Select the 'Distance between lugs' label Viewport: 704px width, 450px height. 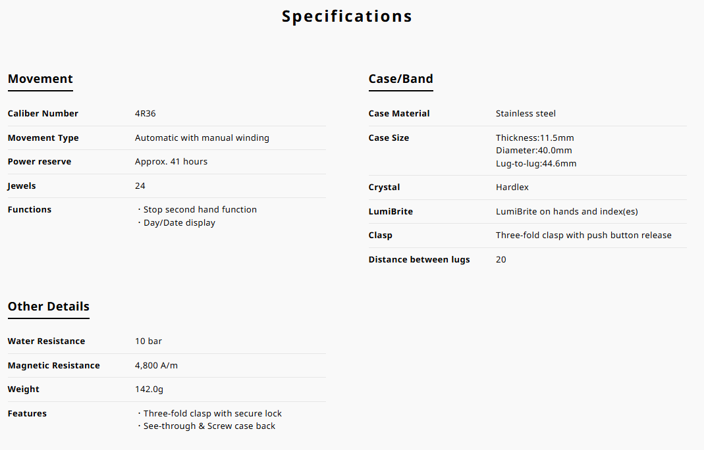(x=419, y=260)
